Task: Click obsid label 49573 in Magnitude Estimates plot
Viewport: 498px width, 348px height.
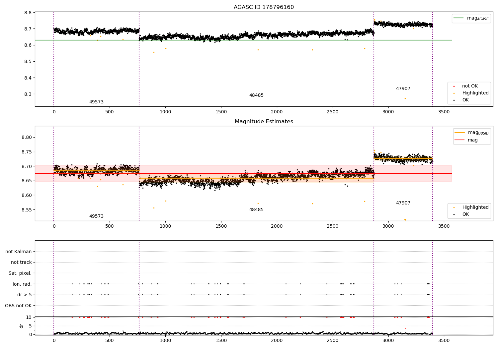Action: click(96, 216)
